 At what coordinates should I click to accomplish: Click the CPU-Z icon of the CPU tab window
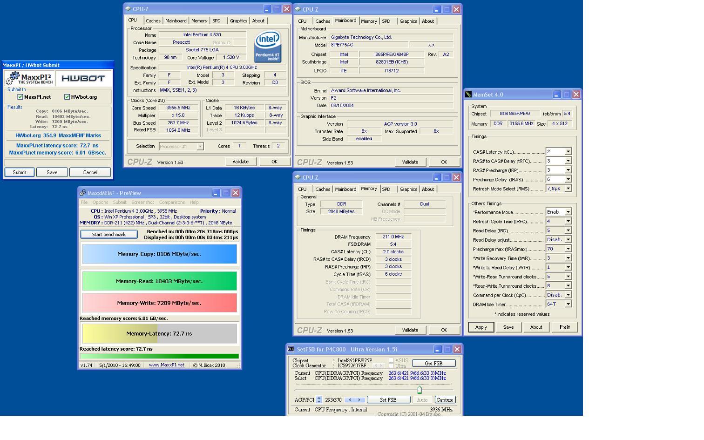(128, 9)
